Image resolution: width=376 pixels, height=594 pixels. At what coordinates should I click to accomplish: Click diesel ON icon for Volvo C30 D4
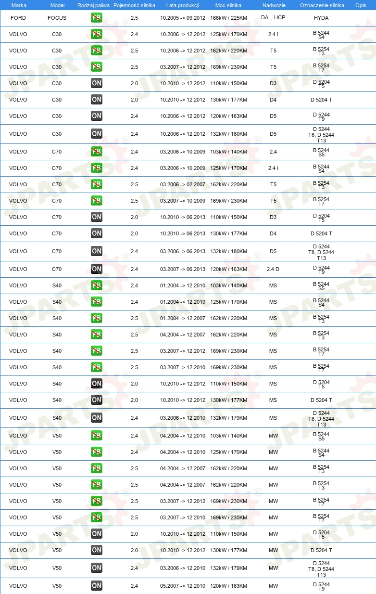pos(97,100)
